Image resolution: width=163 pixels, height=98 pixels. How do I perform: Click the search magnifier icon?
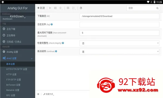[157, 8]
